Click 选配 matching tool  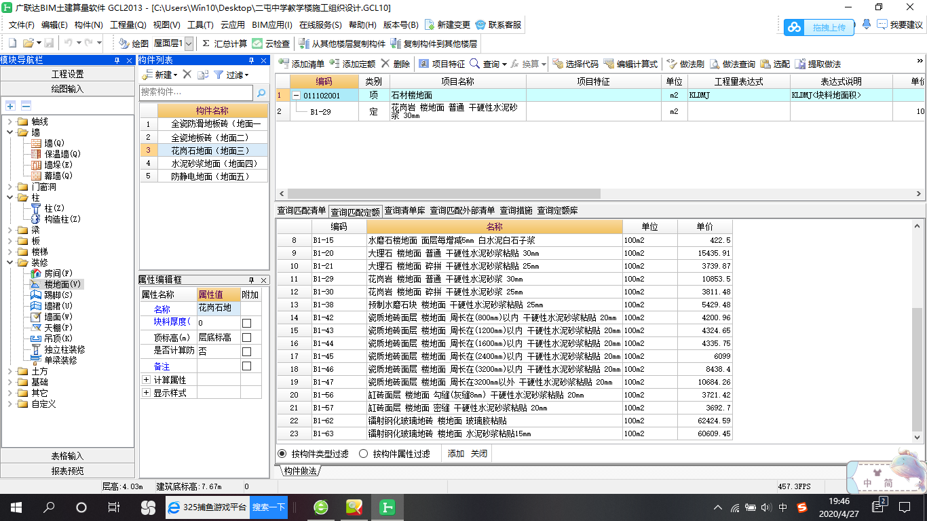pyautogui.click(x=775, y=64)
